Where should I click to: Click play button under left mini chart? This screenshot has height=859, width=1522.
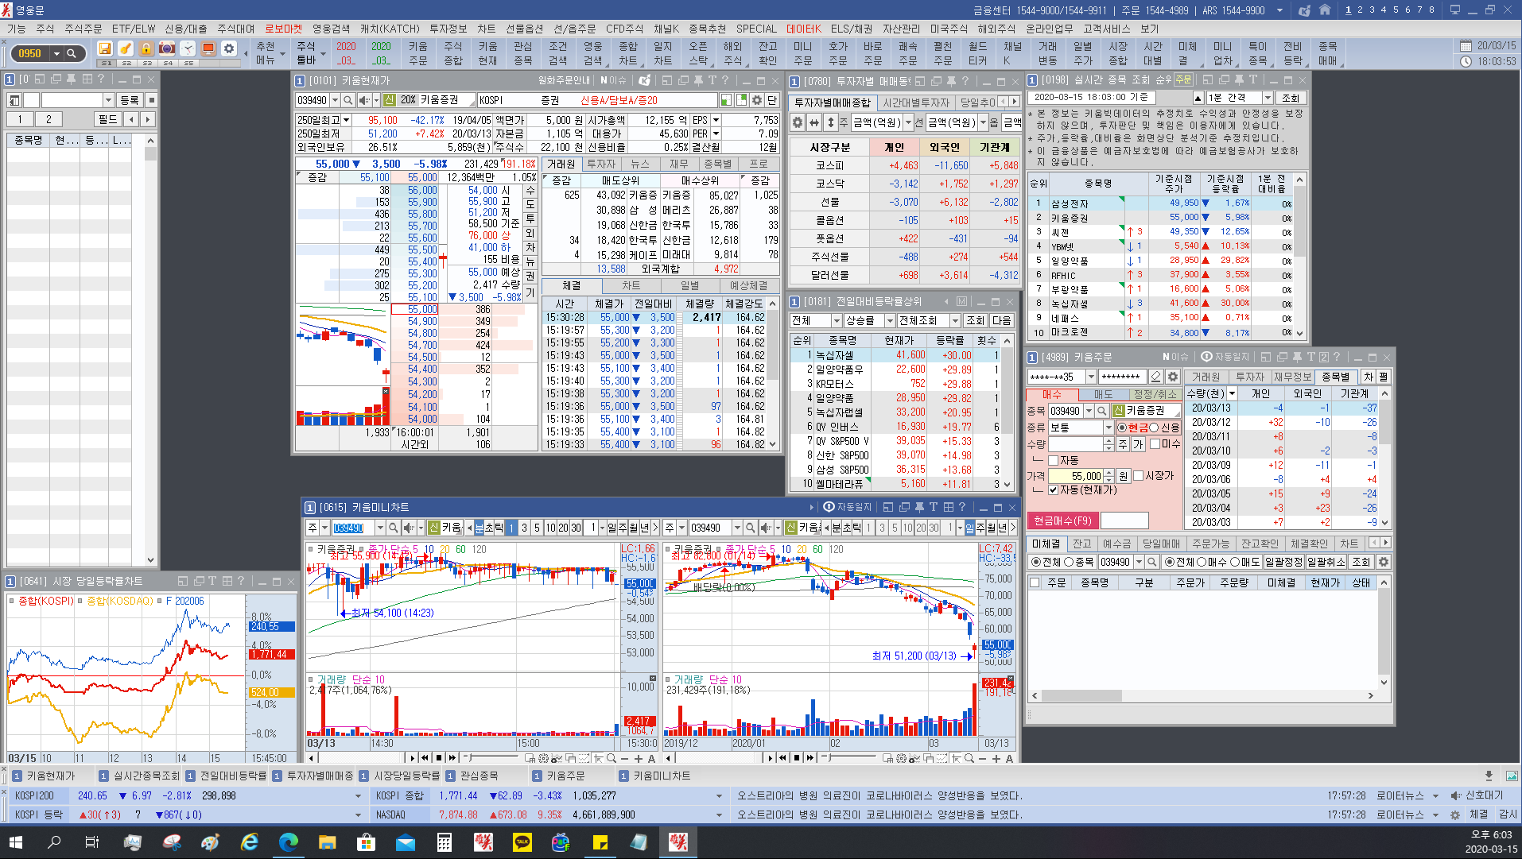(411, 757)
